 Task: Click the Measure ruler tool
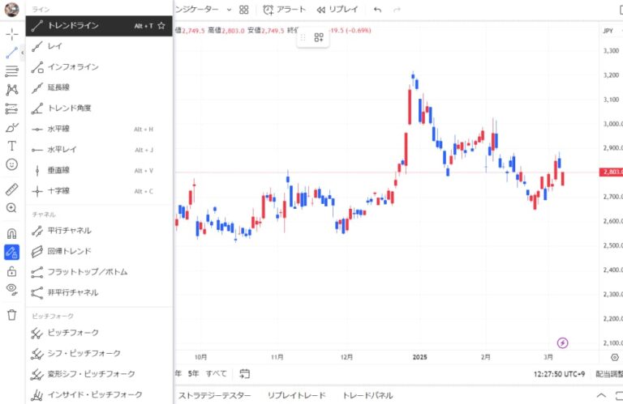[12, 189]
